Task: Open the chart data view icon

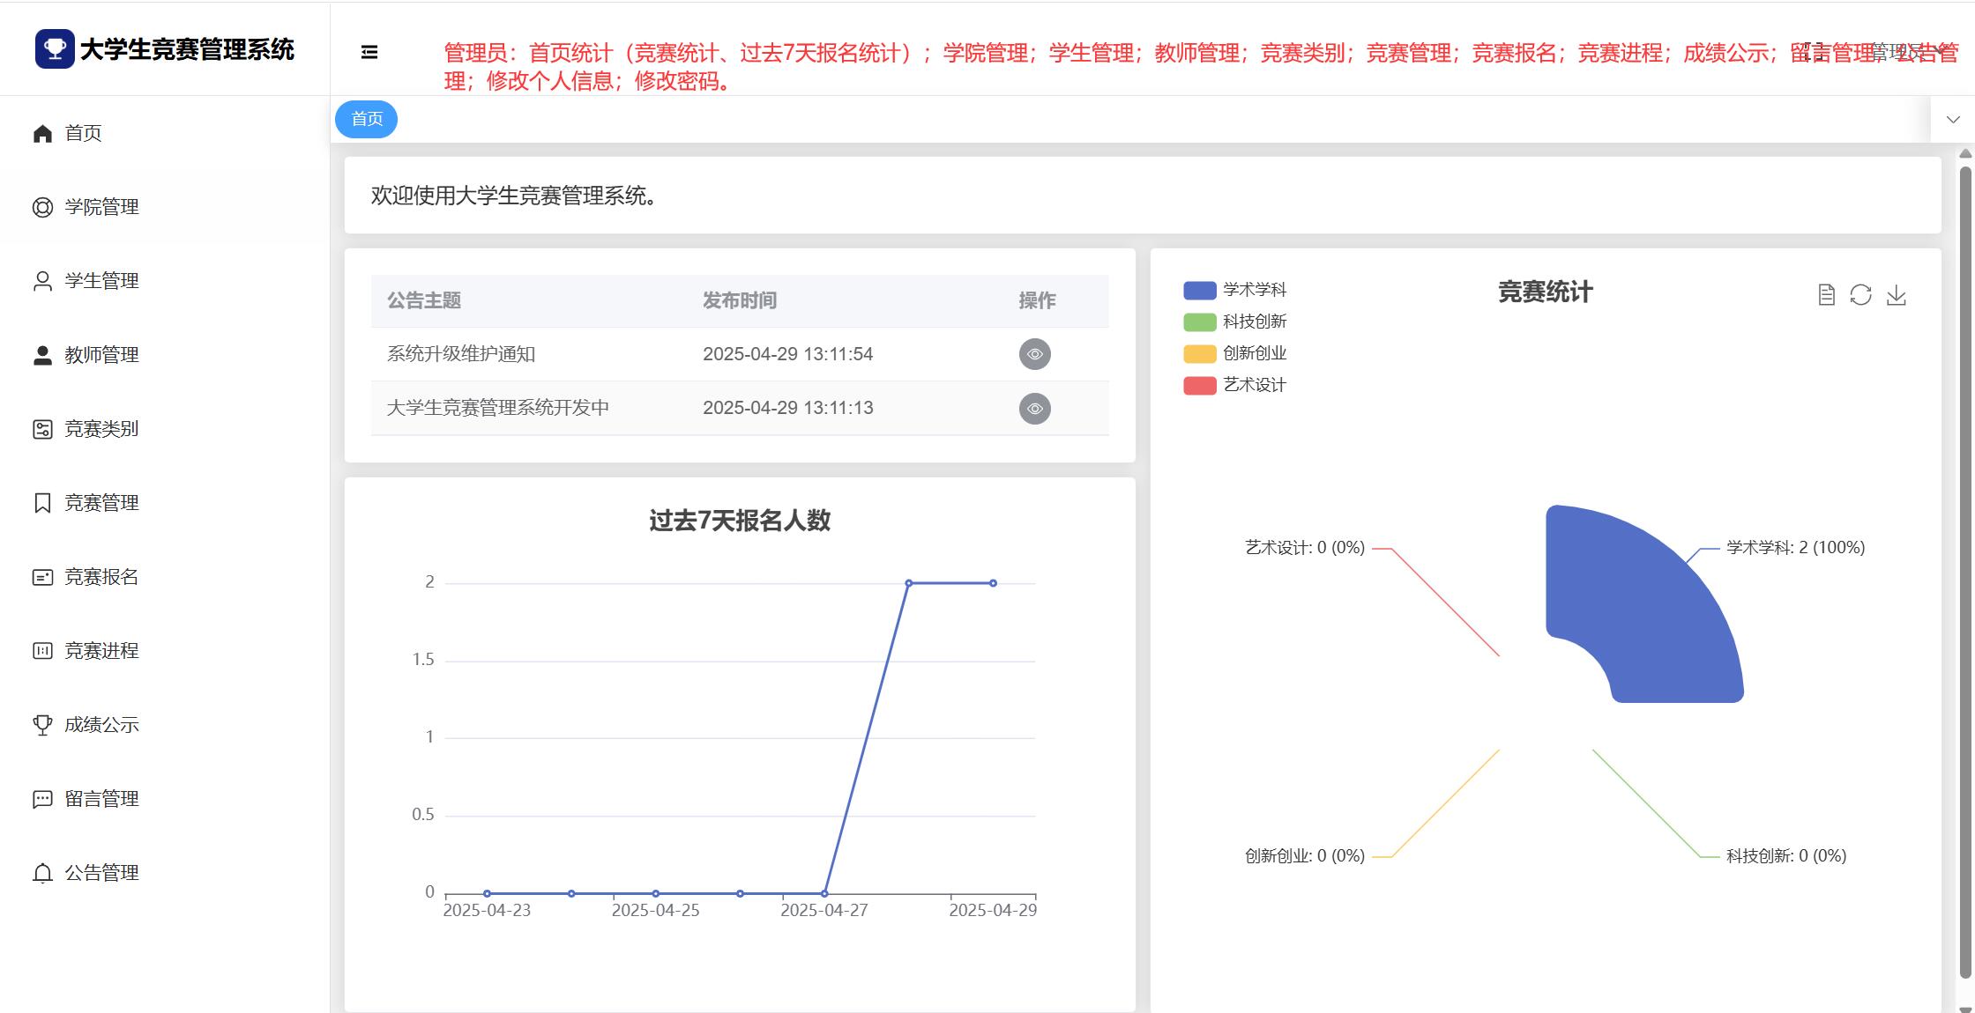Action: click(1826, 295)
